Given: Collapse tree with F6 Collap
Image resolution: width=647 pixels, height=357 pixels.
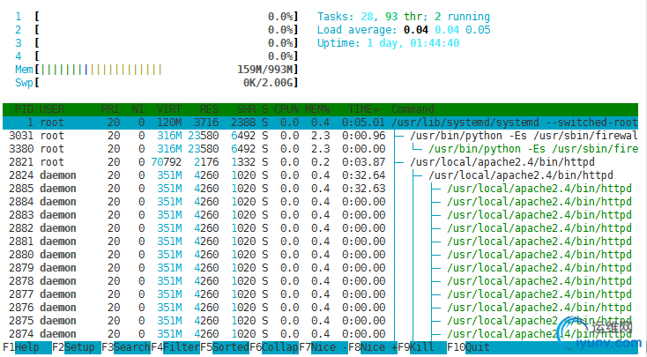Looking at the screenshot, I should [x=274, y=347].
